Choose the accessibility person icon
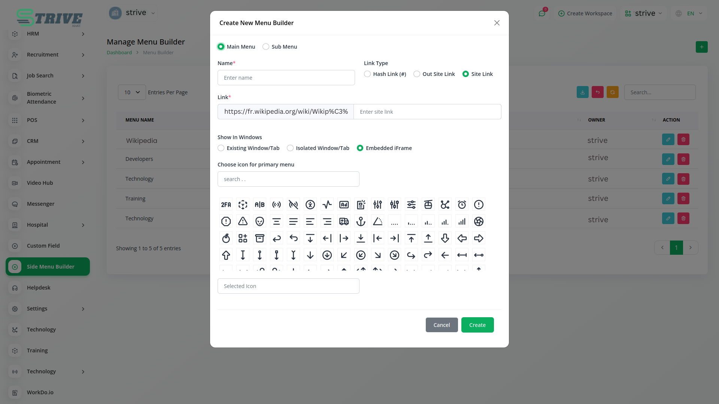This screenshot has height=404, width=719. point(310,205)
